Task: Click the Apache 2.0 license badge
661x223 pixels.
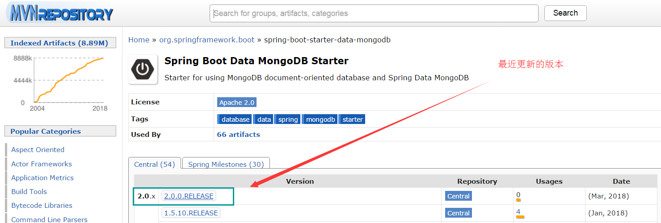Action: (x=237, y=102)
